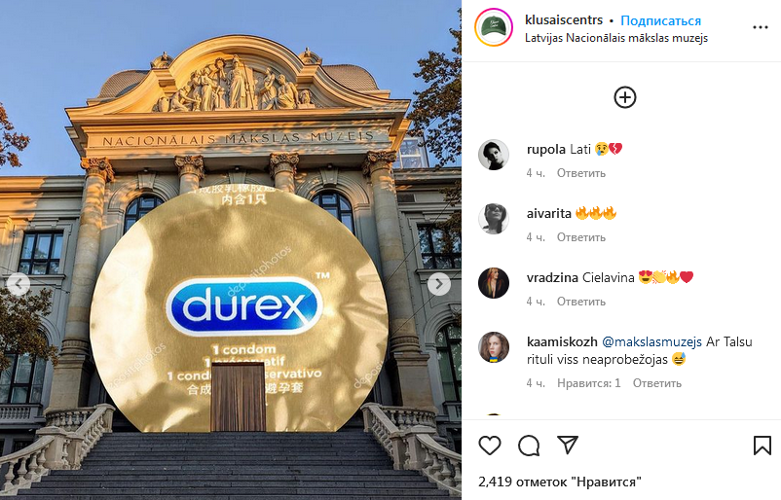Image resolution: width=781 pixels, height=500 pixels.
Task: Open the @makslasmuzejs mention link
Action: [x=652, y=341]
